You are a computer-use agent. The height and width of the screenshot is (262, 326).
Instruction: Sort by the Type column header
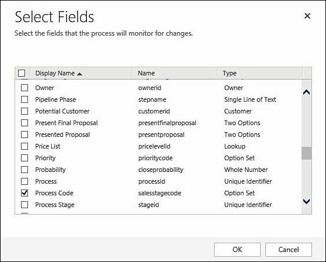coord(230,73)
